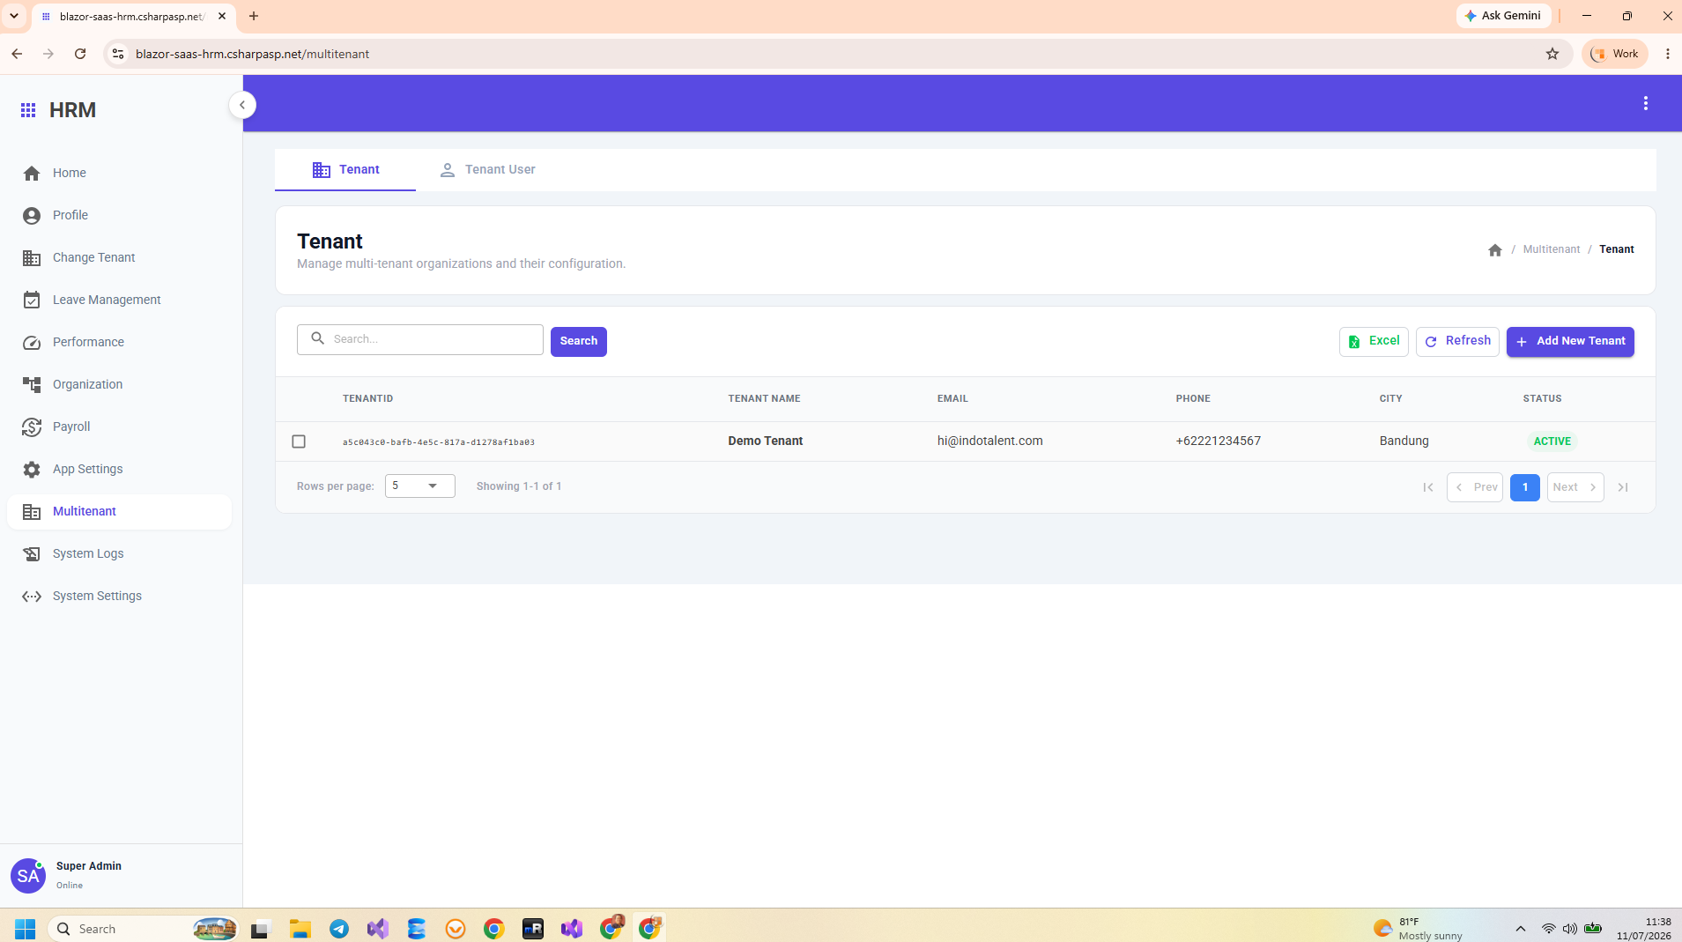Open the System Logs sidebar item
This screenshot has height=942, width=1682.
point(119,554)
